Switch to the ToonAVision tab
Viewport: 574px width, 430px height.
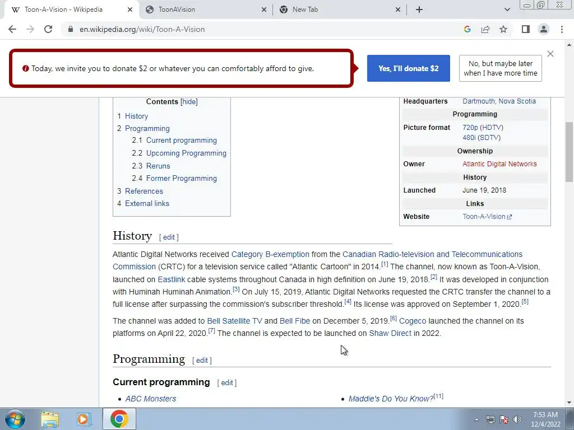pos(206,10)
